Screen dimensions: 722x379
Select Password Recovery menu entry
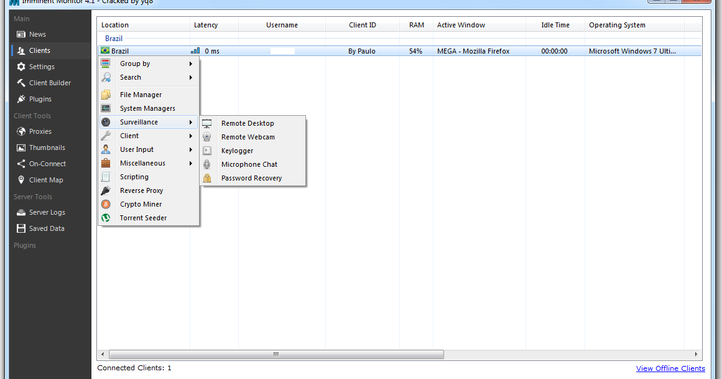[x=252, y=178]
